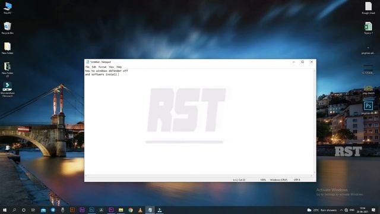Open Task View on the taskbar
Viewport: 380px width, 214px height.
[x=33, y=210]
